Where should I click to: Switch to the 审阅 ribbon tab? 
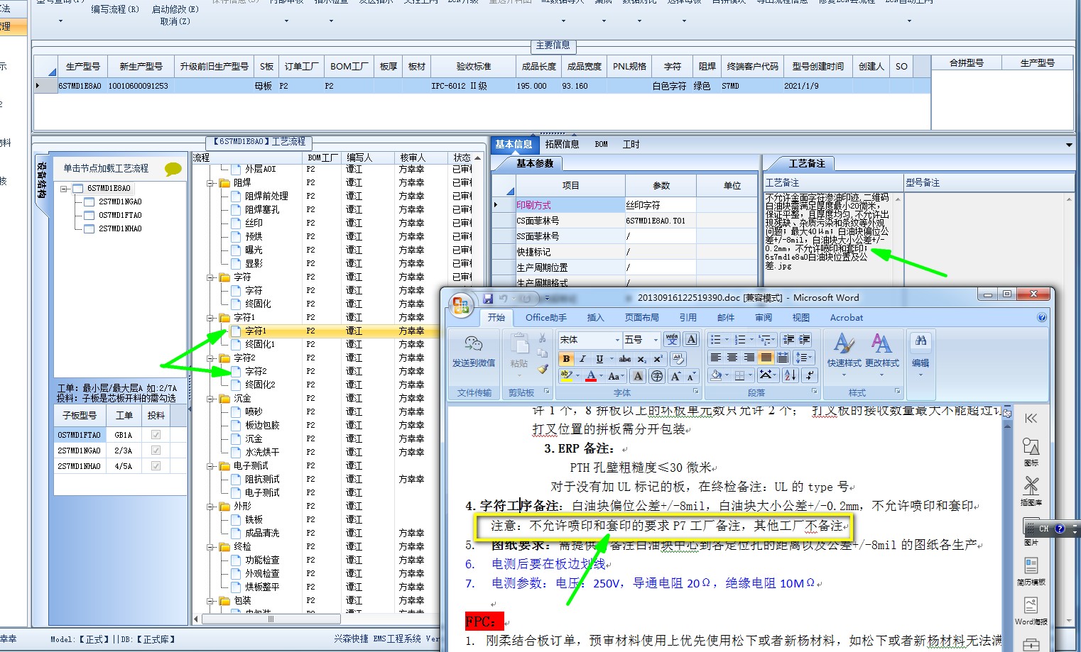pos(764,318)
